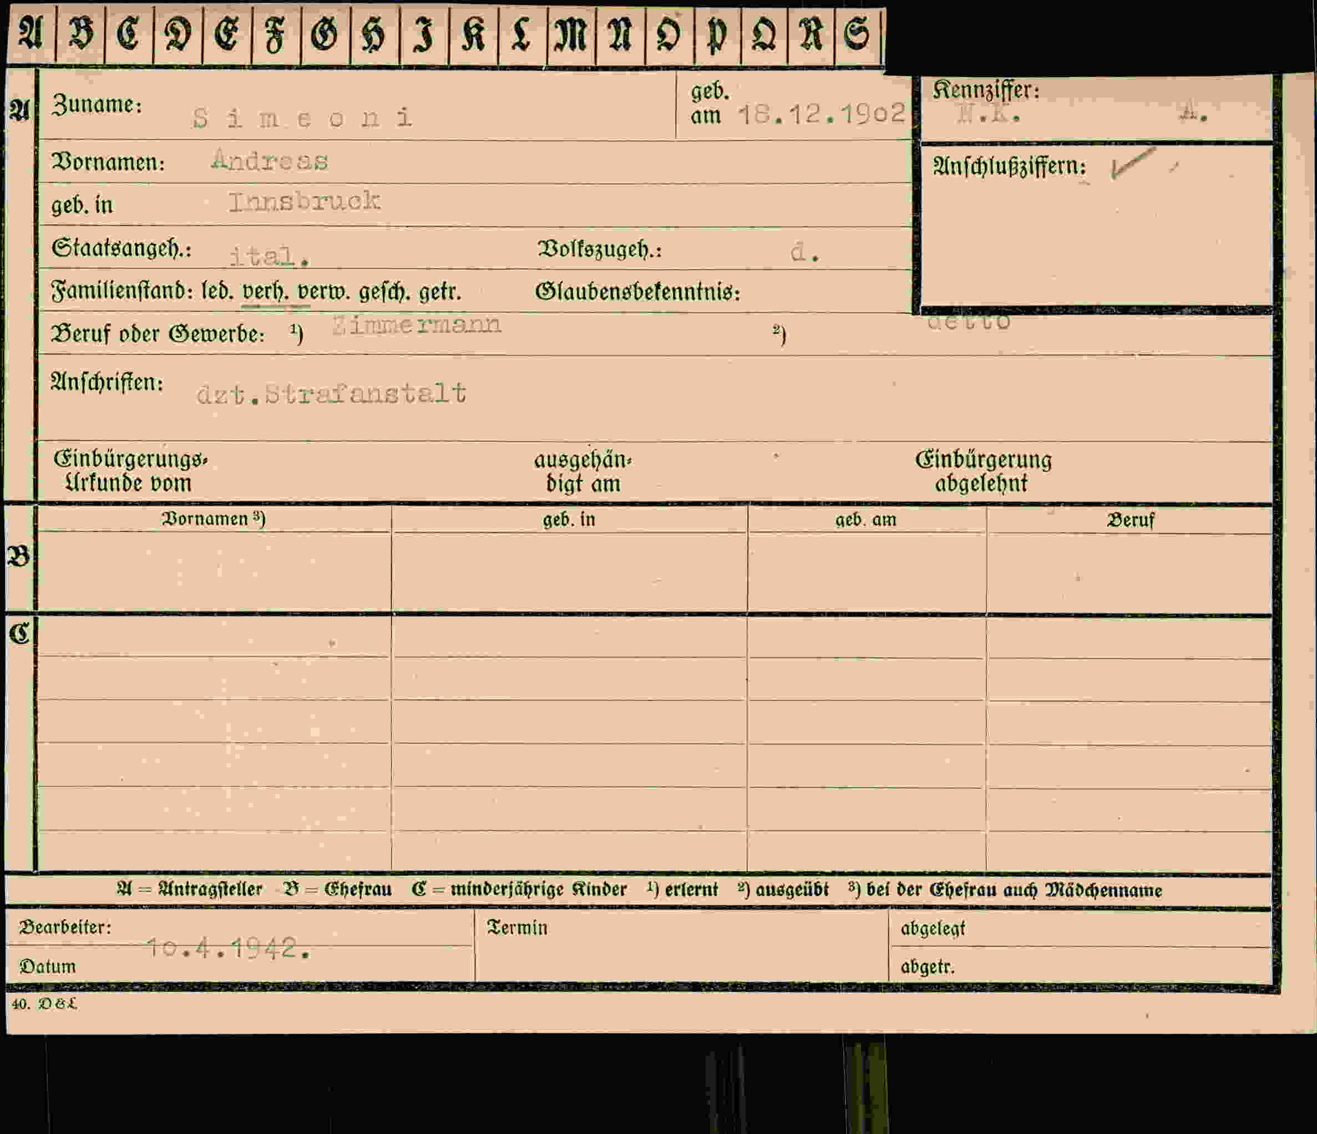This screenshot has height=1134, width=1317.
Task: Click the 'verw.' marital status option
Action: click(x=323, y=292)
